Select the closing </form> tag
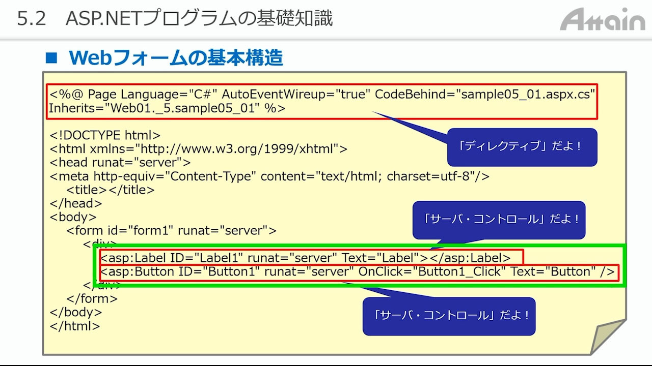The height and width of the screenshot is (366, 652). point(92,299)
